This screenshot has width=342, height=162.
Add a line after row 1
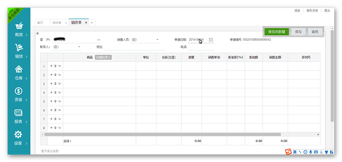click(51, 66)
